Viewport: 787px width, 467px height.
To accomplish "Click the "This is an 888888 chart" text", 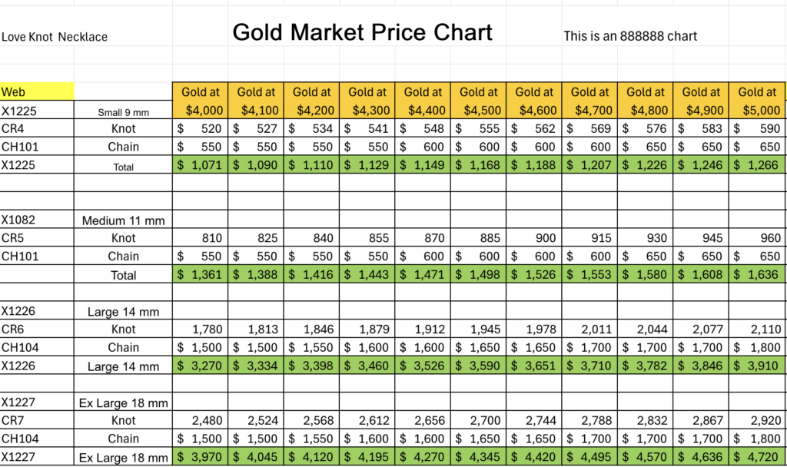I will pos(630,36).
